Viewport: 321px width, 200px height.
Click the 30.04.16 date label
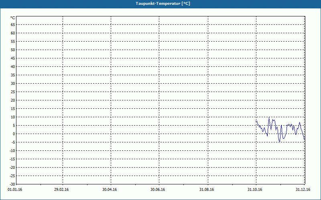tap(110, 190)
